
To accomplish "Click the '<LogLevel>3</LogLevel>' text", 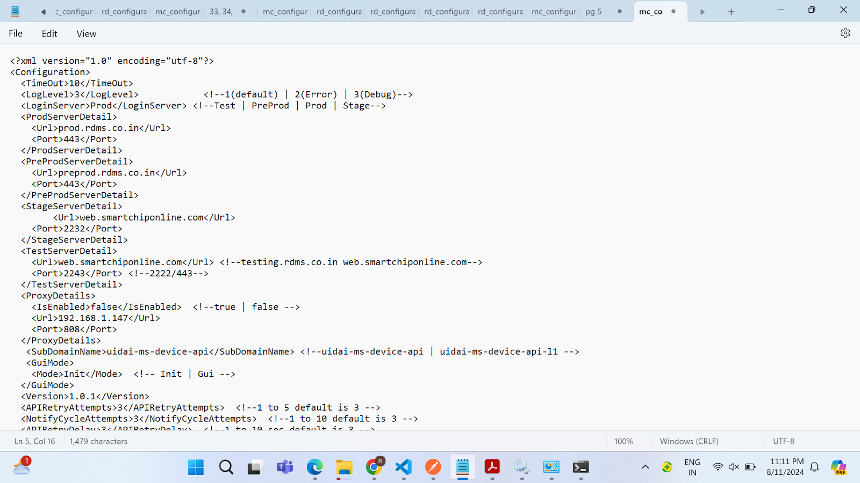I will (80, 94).
